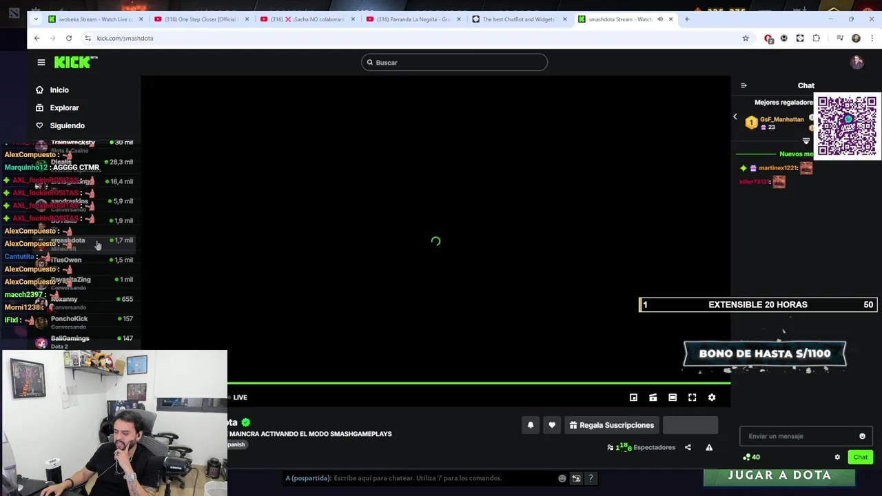Enter fullscreen on the video player

coord(692,397)
